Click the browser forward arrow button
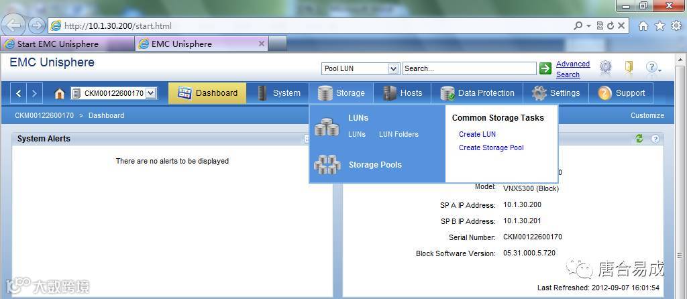Image resolution: width=687 pixels, height=299 pixels. (37, 26)
